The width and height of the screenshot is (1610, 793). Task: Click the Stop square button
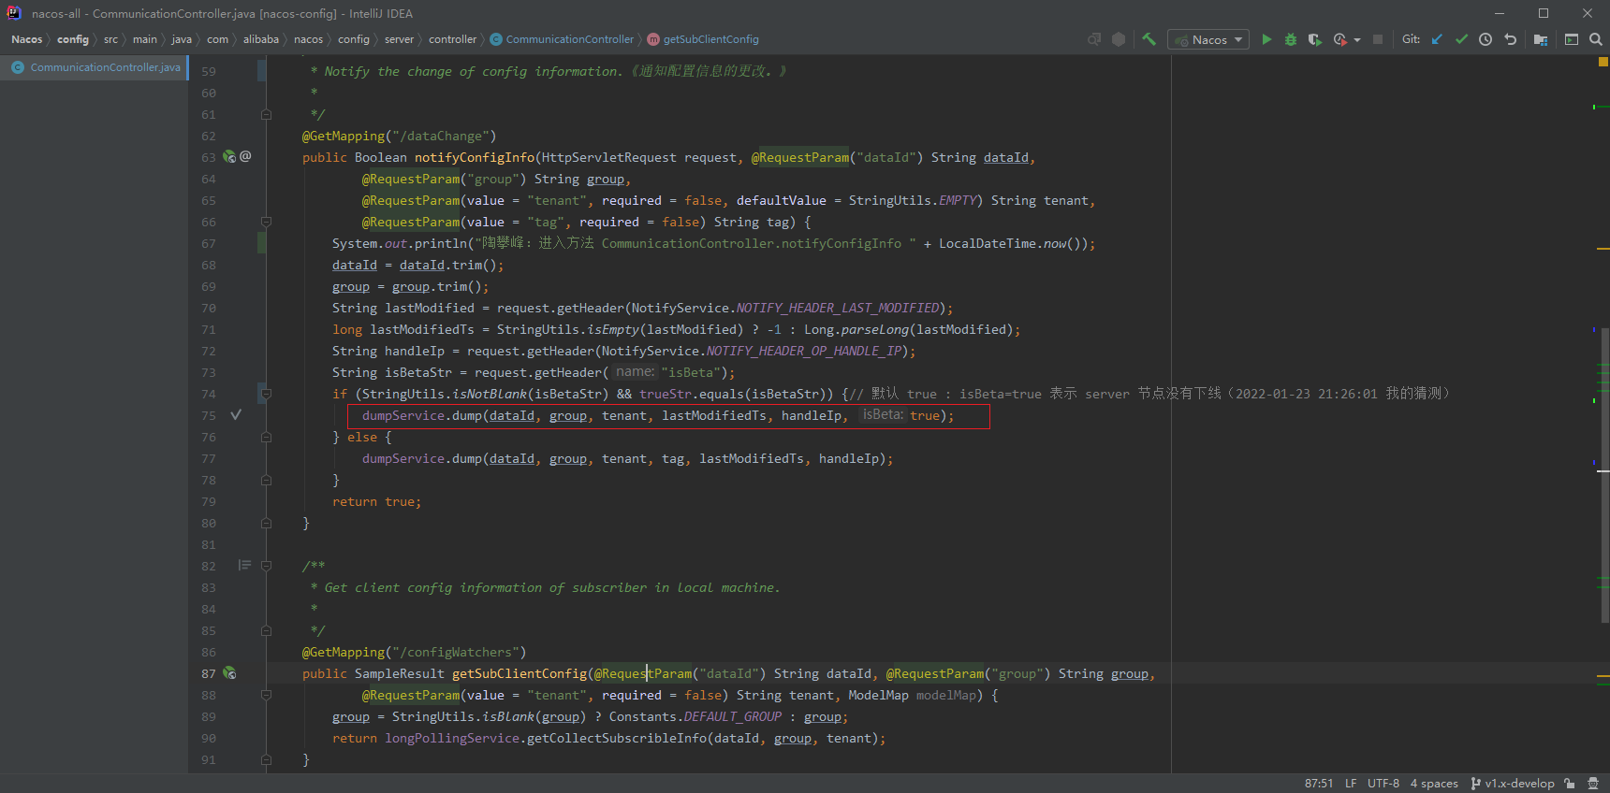click(x=1378, y=39)
